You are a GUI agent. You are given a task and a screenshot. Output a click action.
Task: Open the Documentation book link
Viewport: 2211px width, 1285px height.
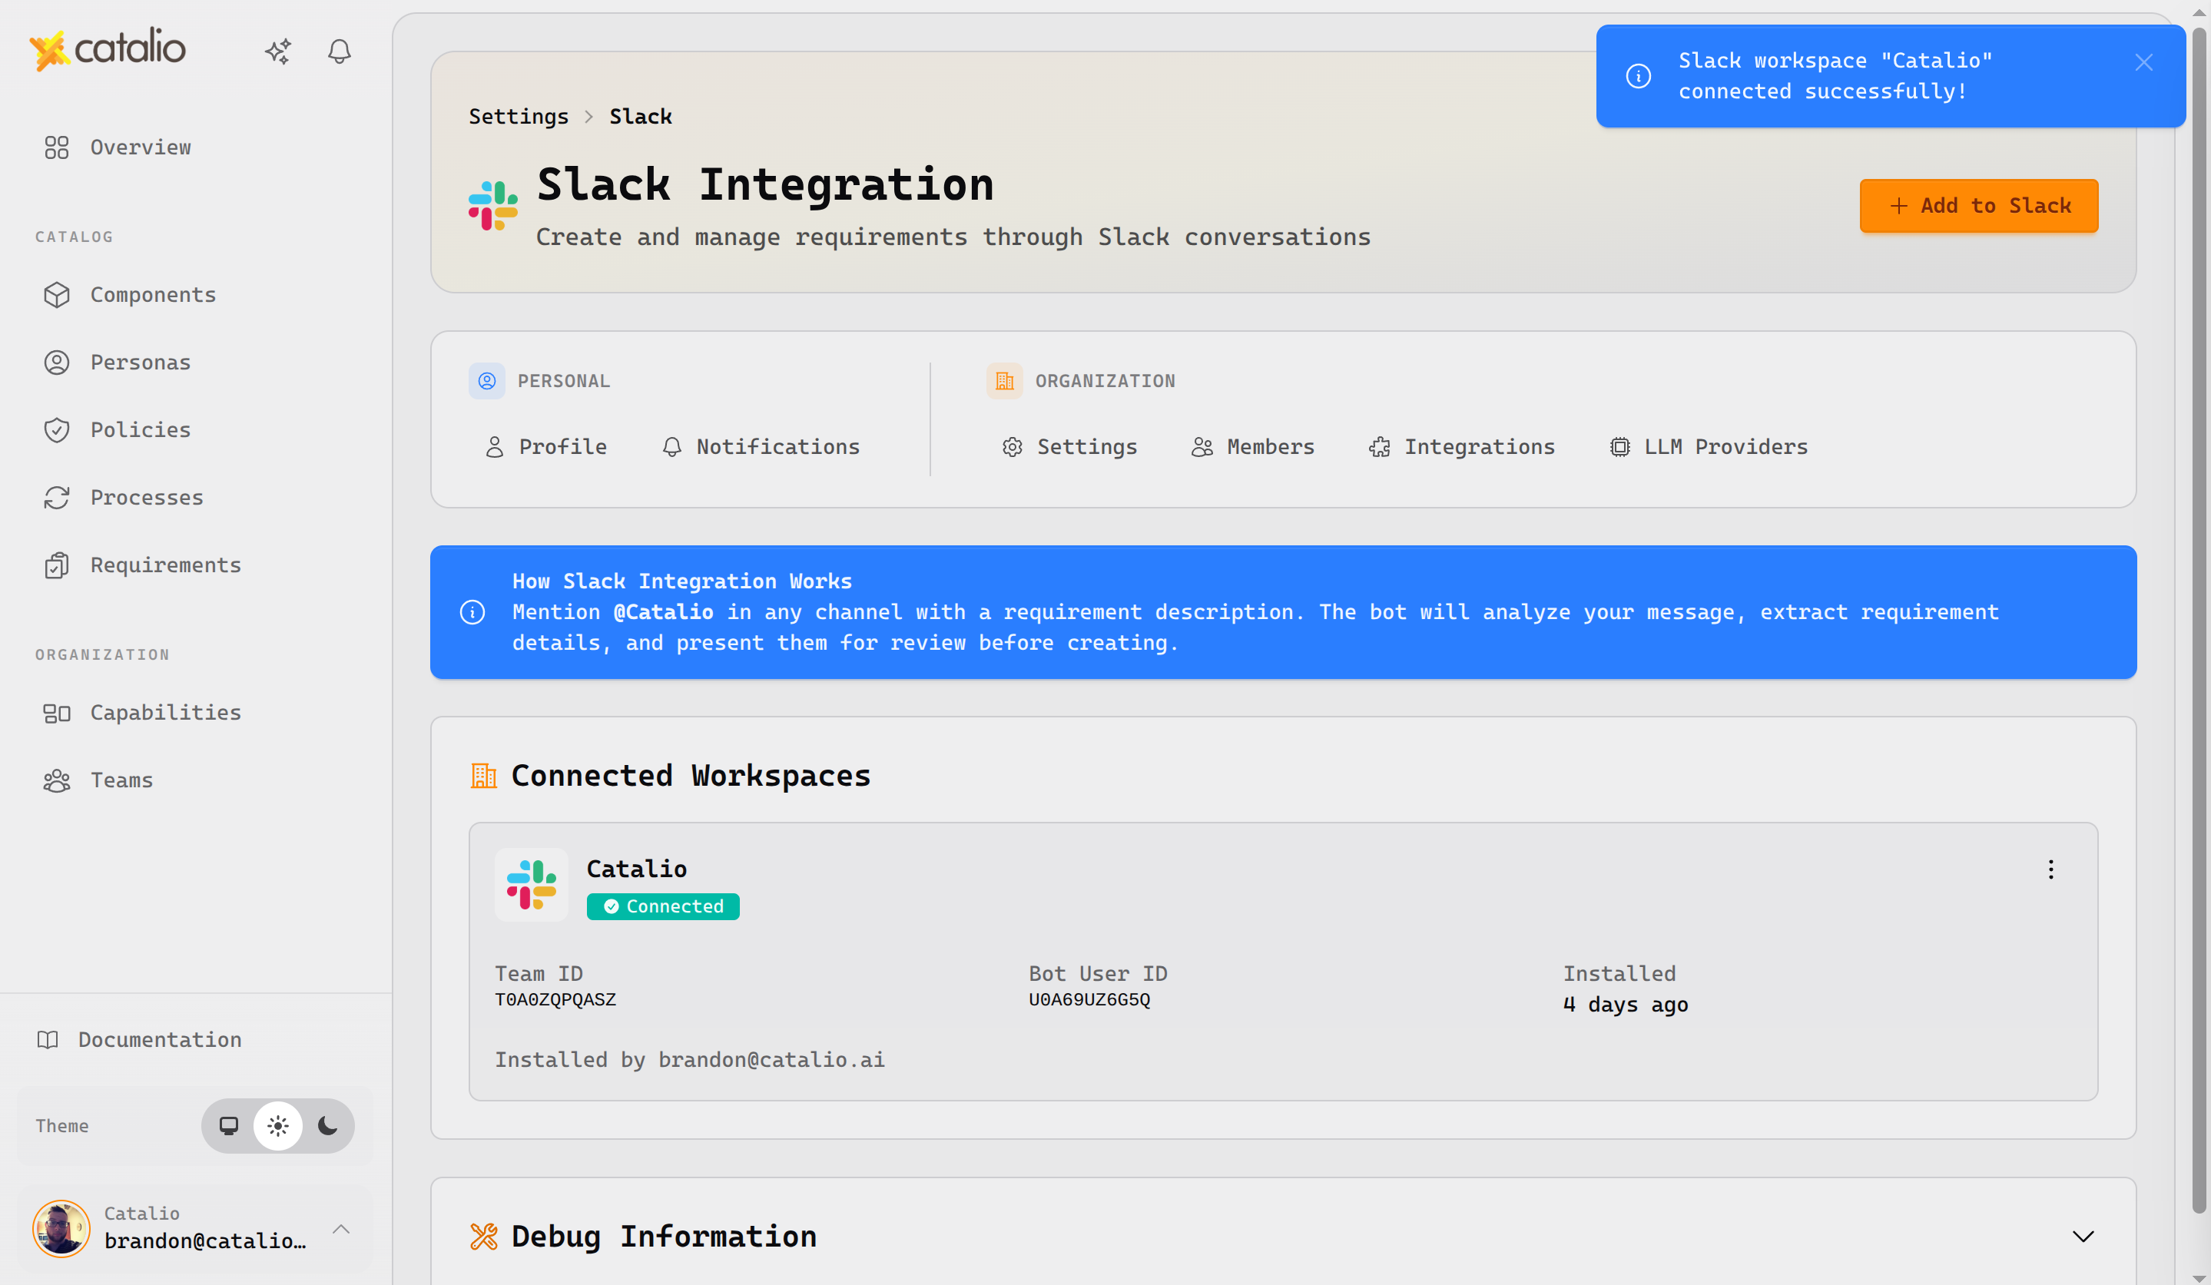(159, 1039)
